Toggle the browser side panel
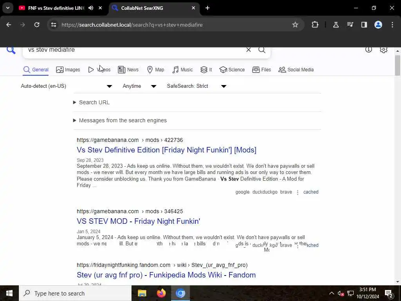401x301 pixels. pyautogui.click(x=364, y=25)
